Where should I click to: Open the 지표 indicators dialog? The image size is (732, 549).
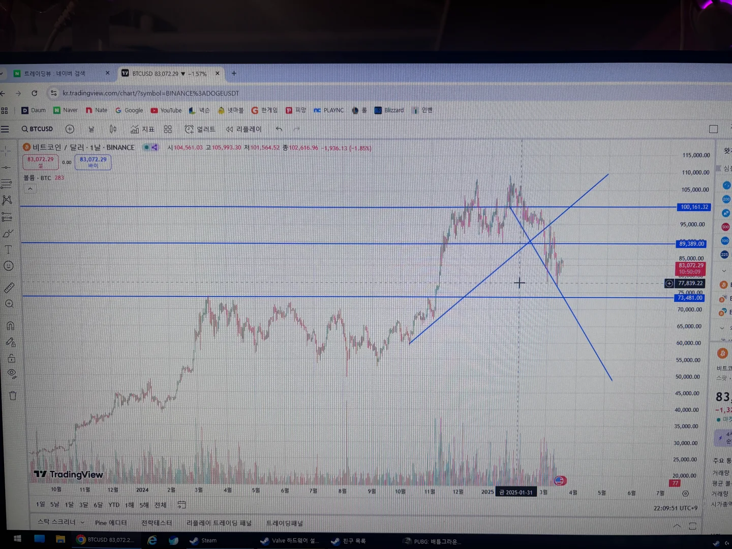[x=142, y=130]
